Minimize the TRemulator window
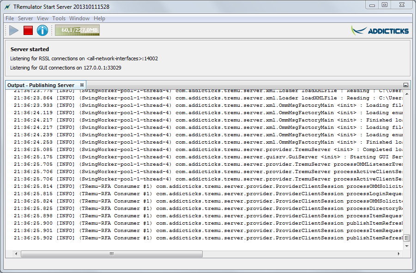This screenshot has height=273, width=416. click(372, 5)
